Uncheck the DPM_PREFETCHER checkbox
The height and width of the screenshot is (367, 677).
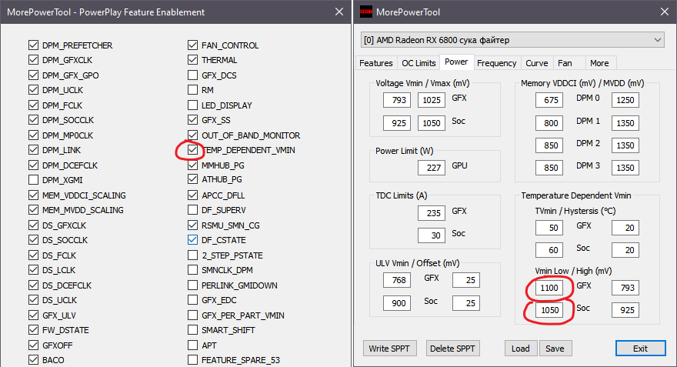[33, 45]
